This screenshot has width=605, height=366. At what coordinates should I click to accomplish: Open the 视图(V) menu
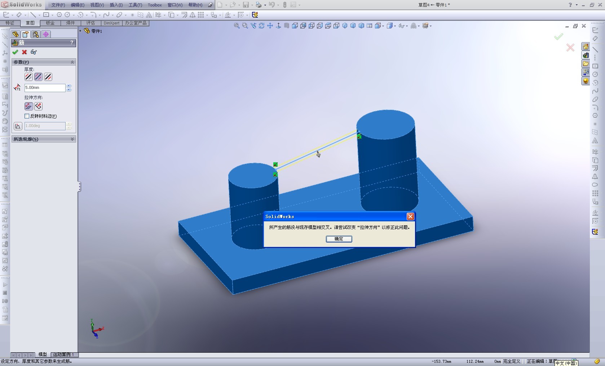[97, 5]
